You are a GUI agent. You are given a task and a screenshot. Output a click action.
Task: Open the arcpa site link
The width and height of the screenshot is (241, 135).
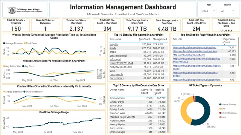click(x=113, y=52)
